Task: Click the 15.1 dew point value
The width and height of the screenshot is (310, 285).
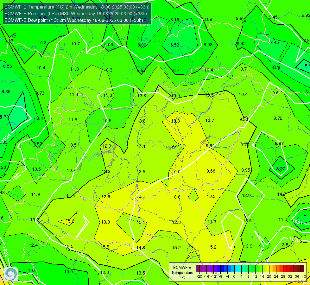Action: [141, 222]
